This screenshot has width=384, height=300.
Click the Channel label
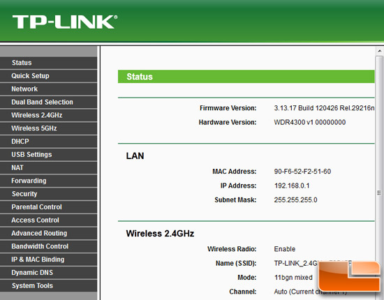tap(243, 292)
